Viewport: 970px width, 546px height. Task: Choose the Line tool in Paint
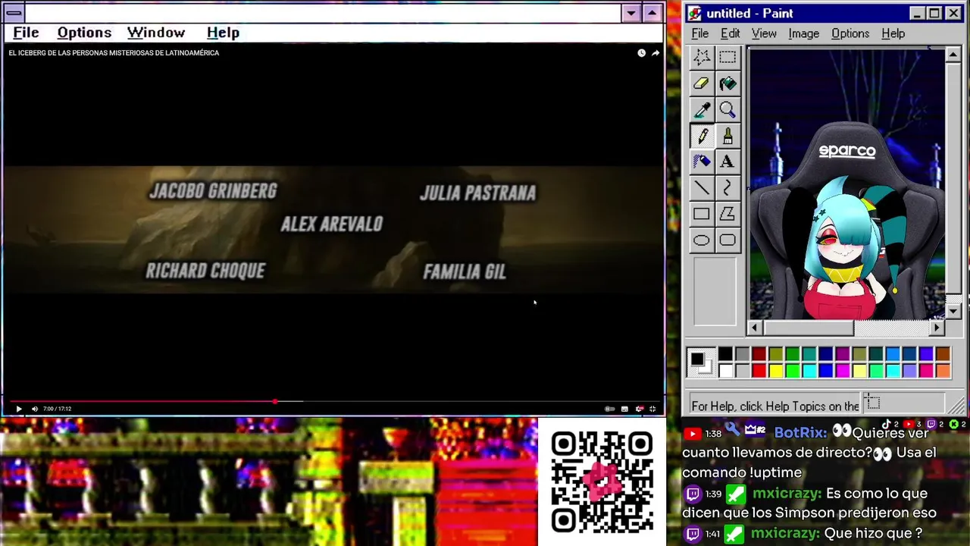(x=702, y=188)
